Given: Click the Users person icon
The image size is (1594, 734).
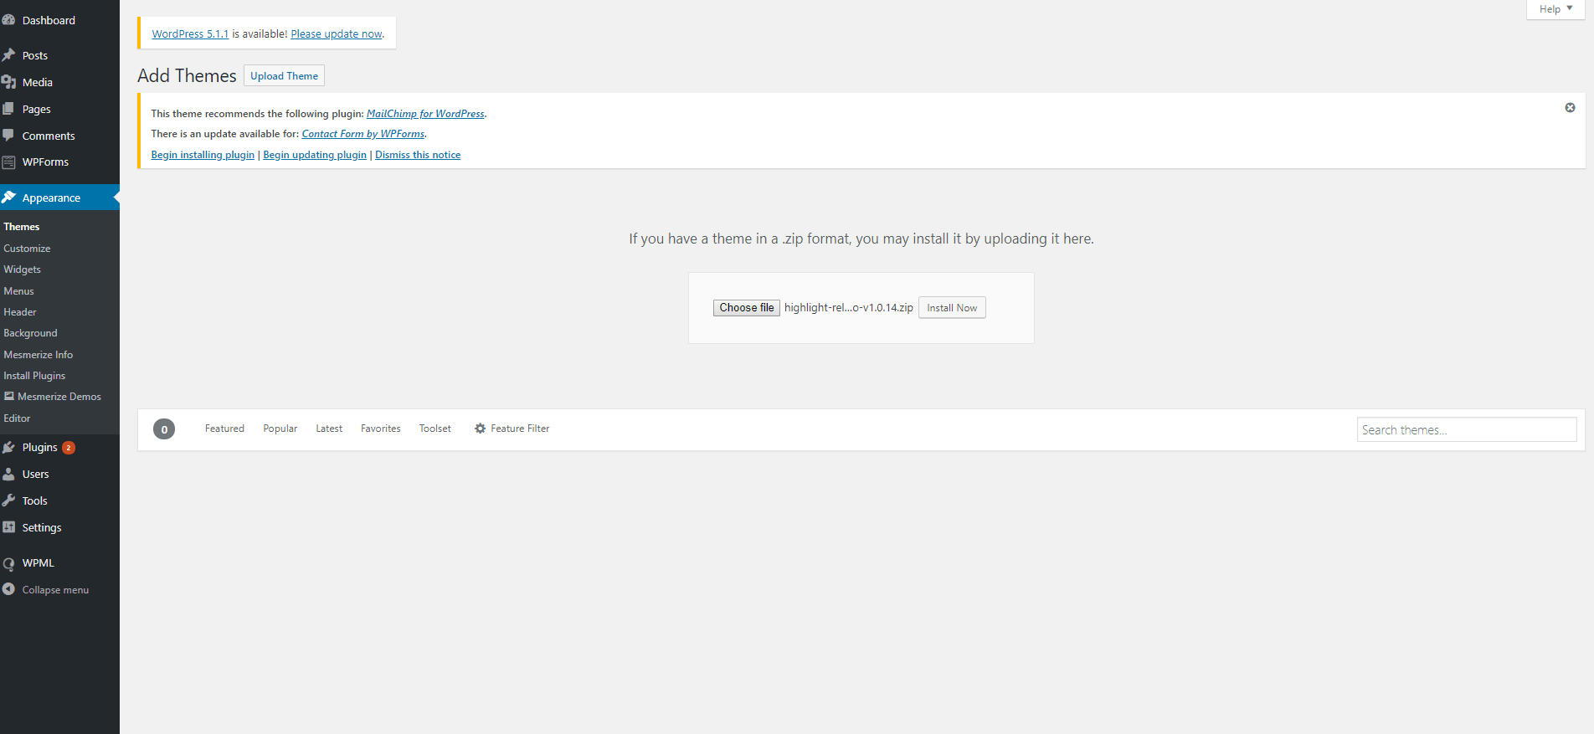Looking at the screenshot, I should click(9, 475).
